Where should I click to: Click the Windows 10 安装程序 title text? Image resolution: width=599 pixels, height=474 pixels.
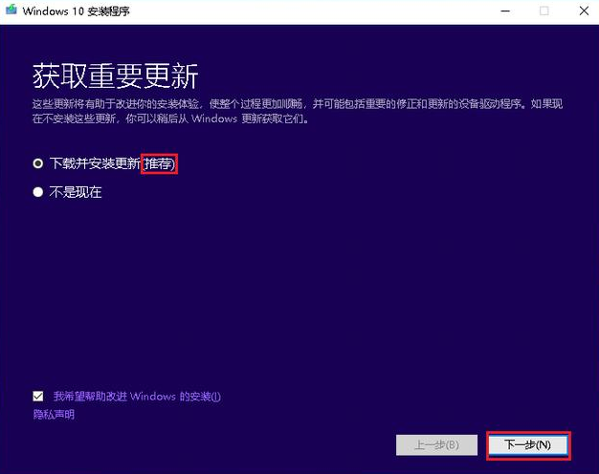click(71, 11)
